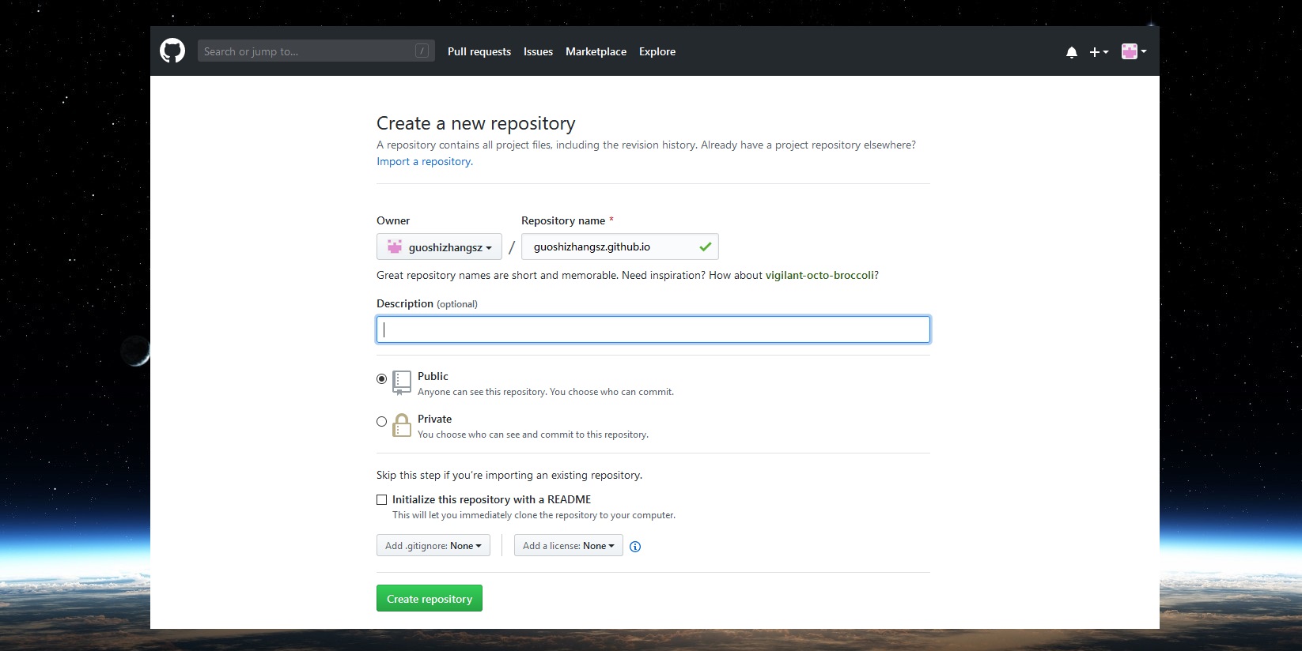
Task: Open Pull requests in the navigation bar
Action: pyautogui.click(x=479, y=51)
